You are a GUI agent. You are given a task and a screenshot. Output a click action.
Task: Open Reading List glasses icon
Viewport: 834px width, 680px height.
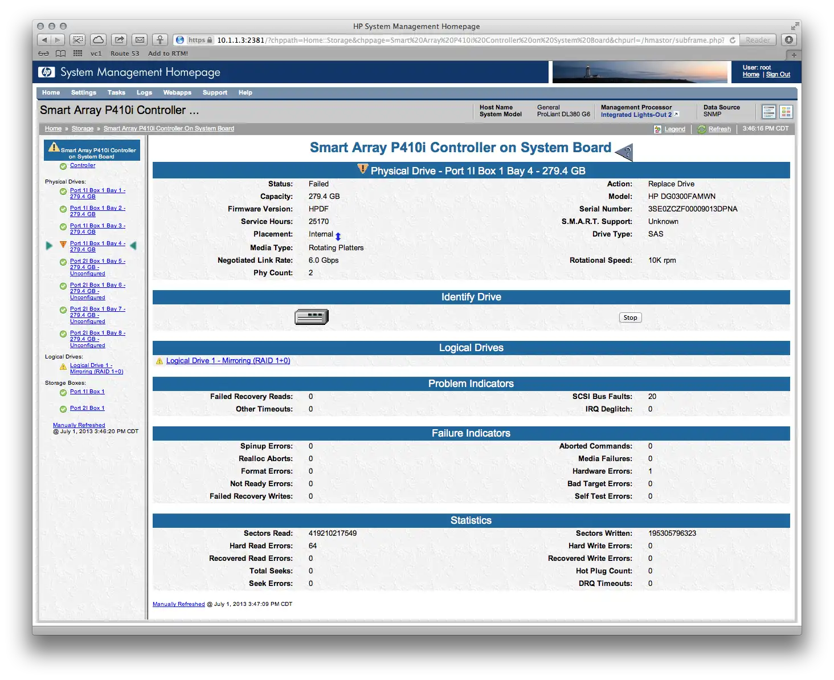[44, 54]
